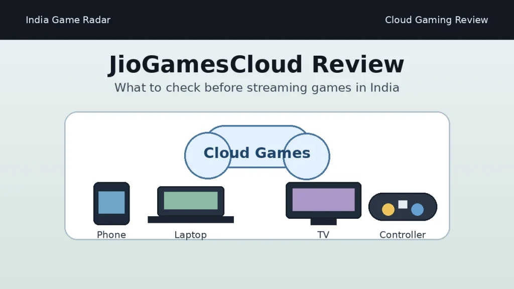Click the Cloud Gaming Review header label
The width and height of the screenshot is (514, 289).
coord(436,20)
